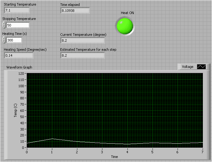Click the Time X-axis label
212x162 pixels.
(114, 157)
